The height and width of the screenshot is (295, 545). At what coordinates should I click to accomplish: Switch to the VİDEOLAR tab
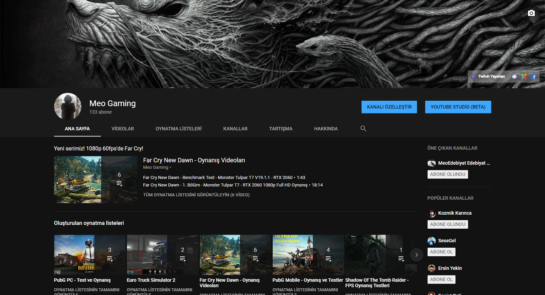coord(123,129)
